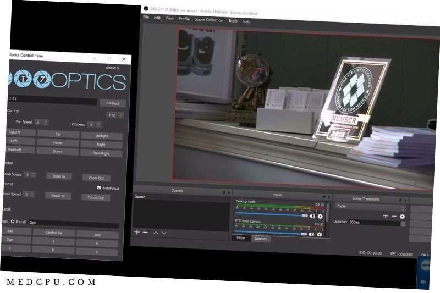The width and height of the screenshot is (440, 293).
Task: Open the PTZ mode dropdown
Action: pyautogui.click(x=115, y=115)
